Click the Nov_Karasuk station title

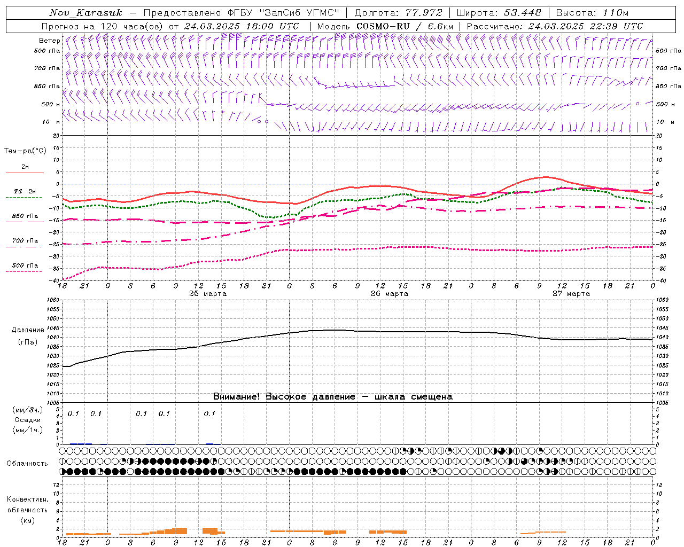coord(85,13)
